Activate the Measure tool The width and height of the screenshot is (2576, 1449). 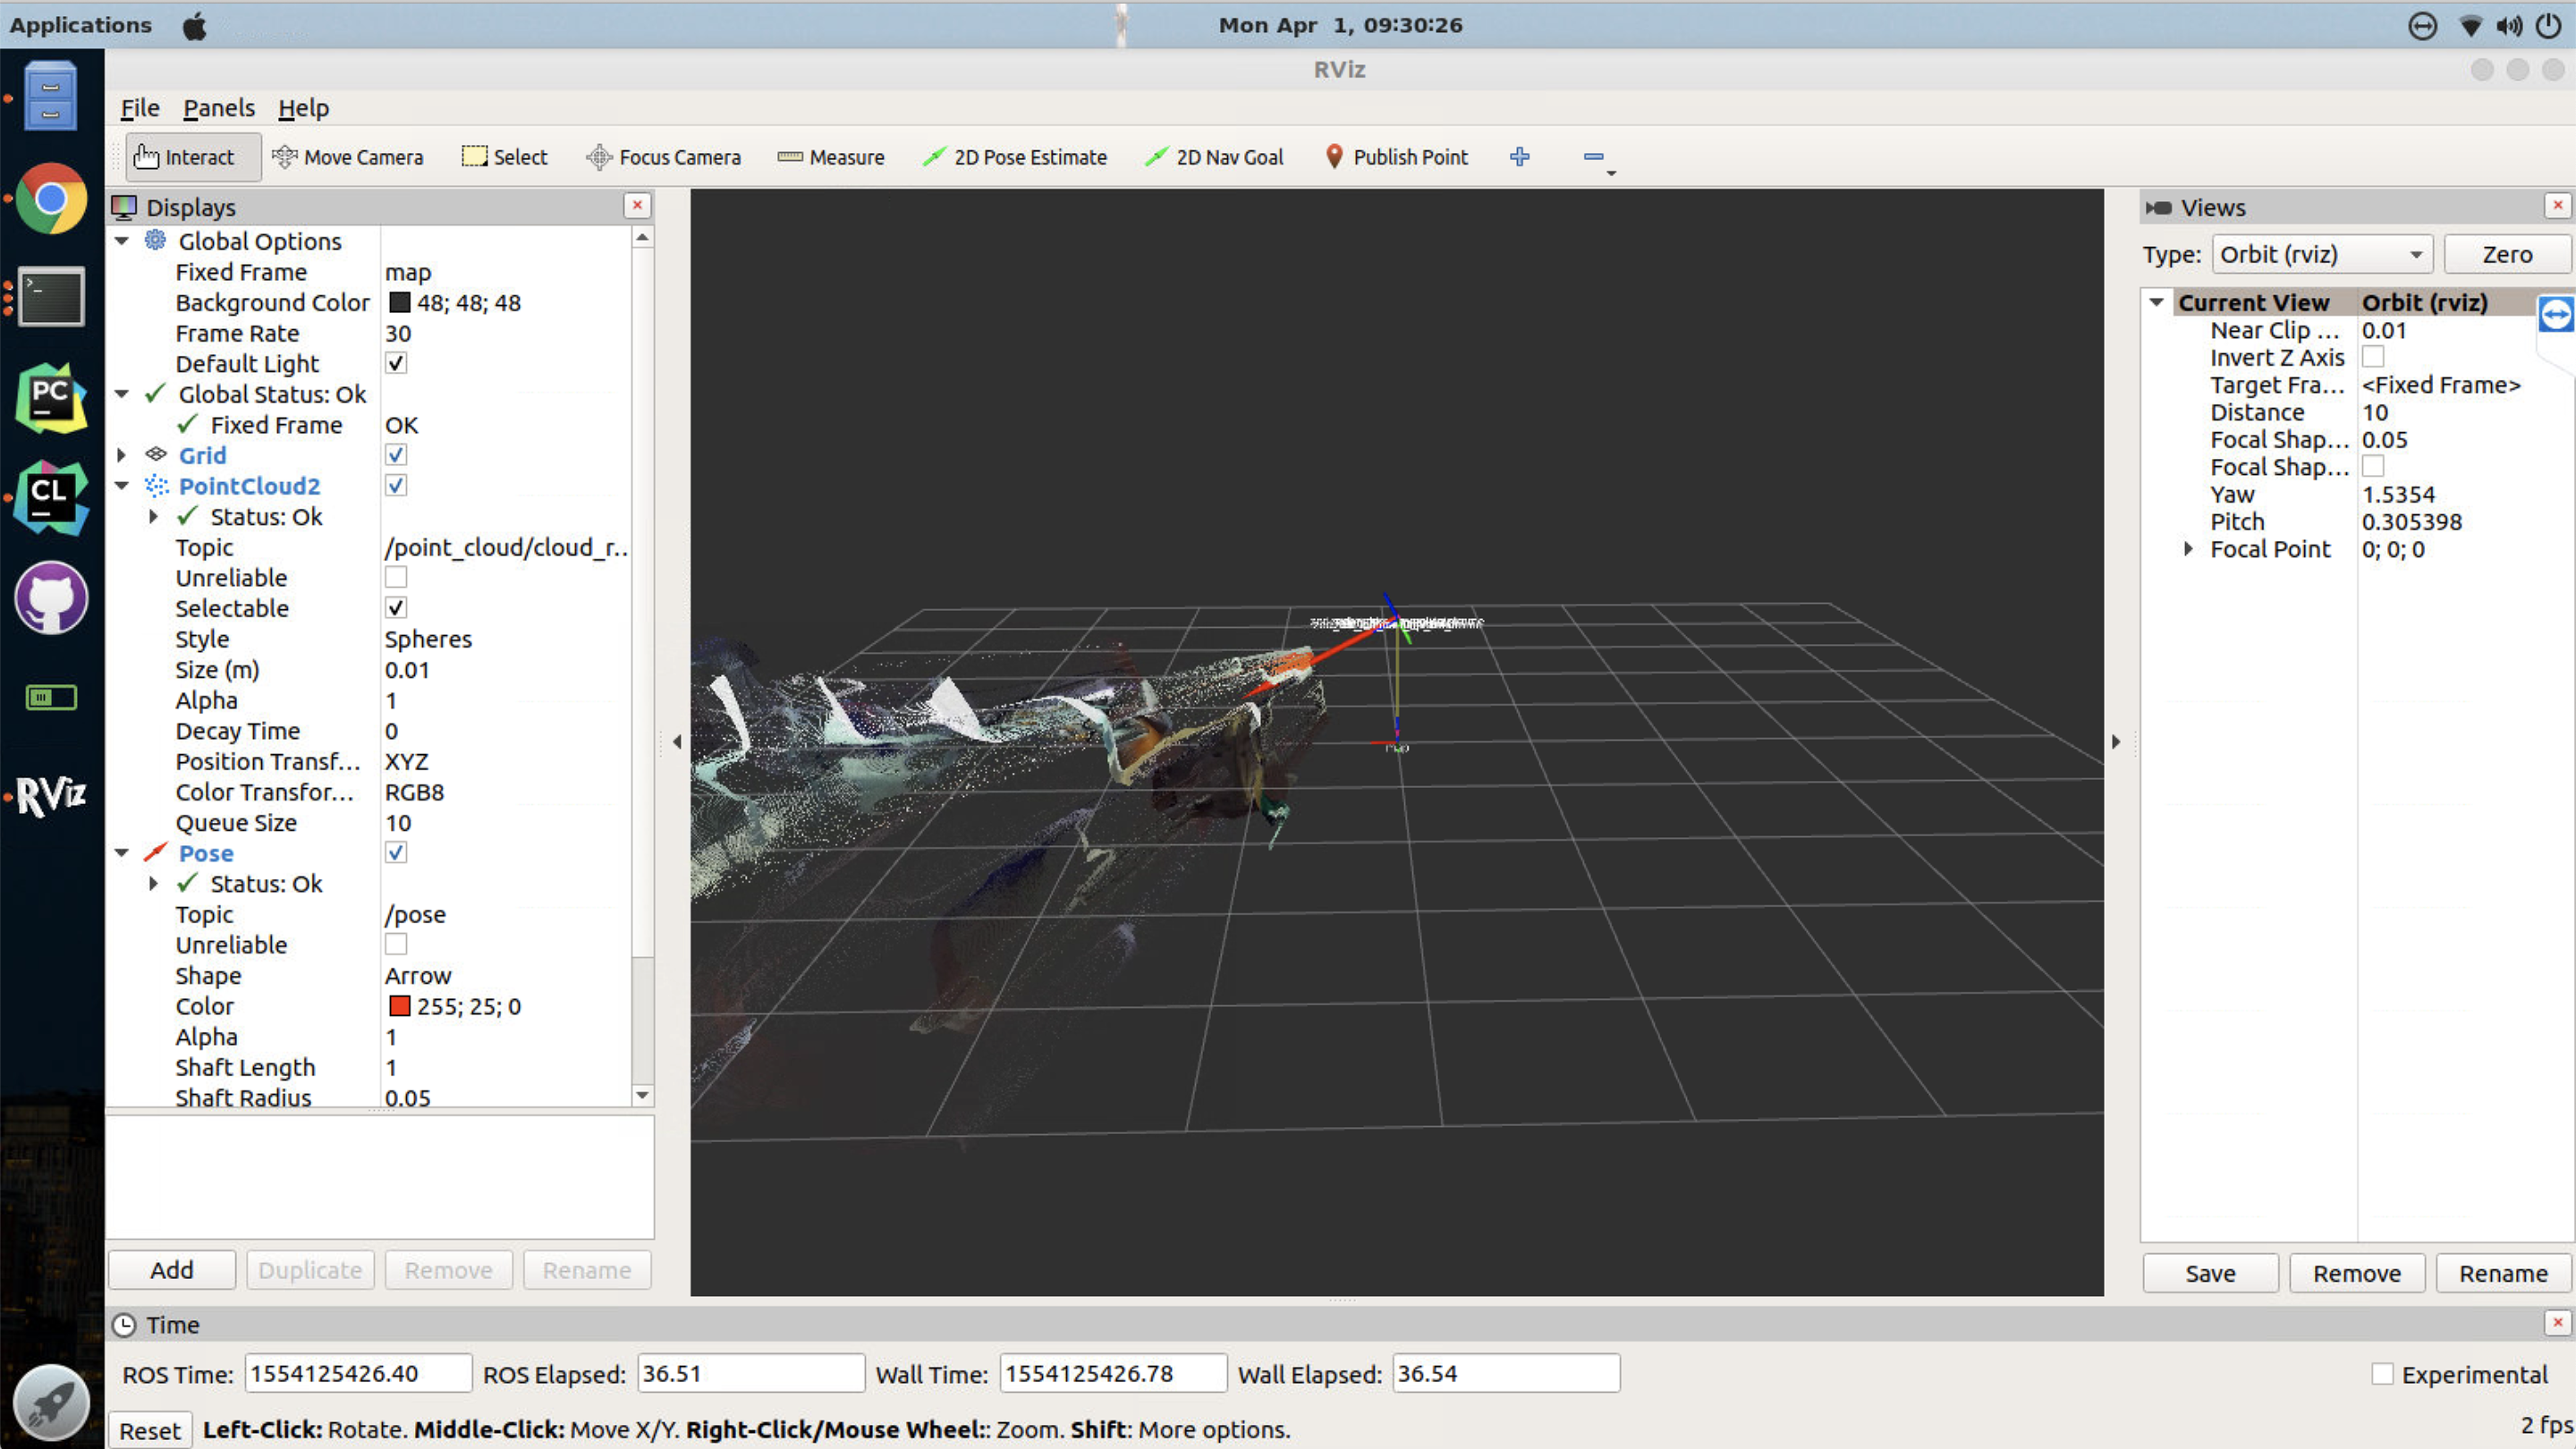click(x=831, y=157)
